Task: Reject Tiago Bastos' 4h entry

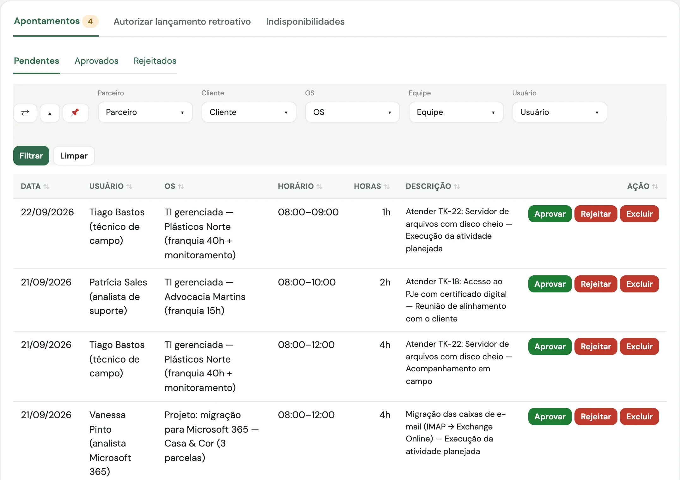Action: (596, 346)
